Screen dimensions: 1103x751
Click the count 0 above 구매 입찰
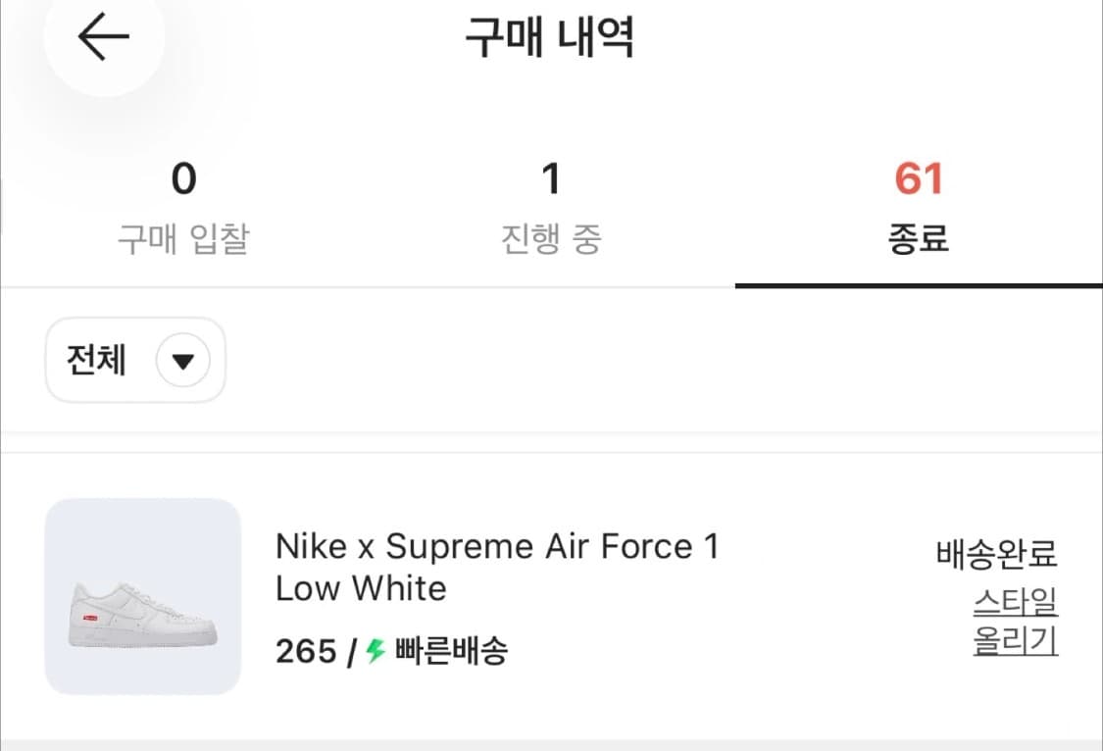click(x=183, y=179)
